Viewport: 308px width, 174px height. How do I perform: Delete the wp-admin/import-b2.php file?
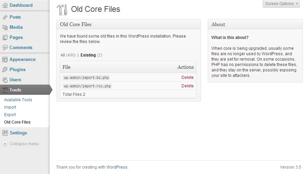pos(188,77)
